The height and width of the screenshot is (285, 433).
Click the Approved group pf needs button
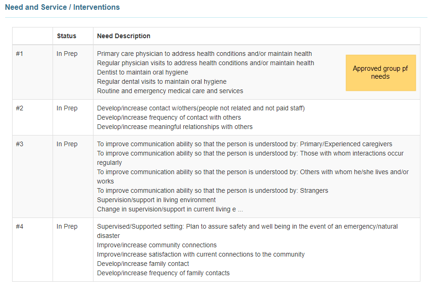point(380,73)
